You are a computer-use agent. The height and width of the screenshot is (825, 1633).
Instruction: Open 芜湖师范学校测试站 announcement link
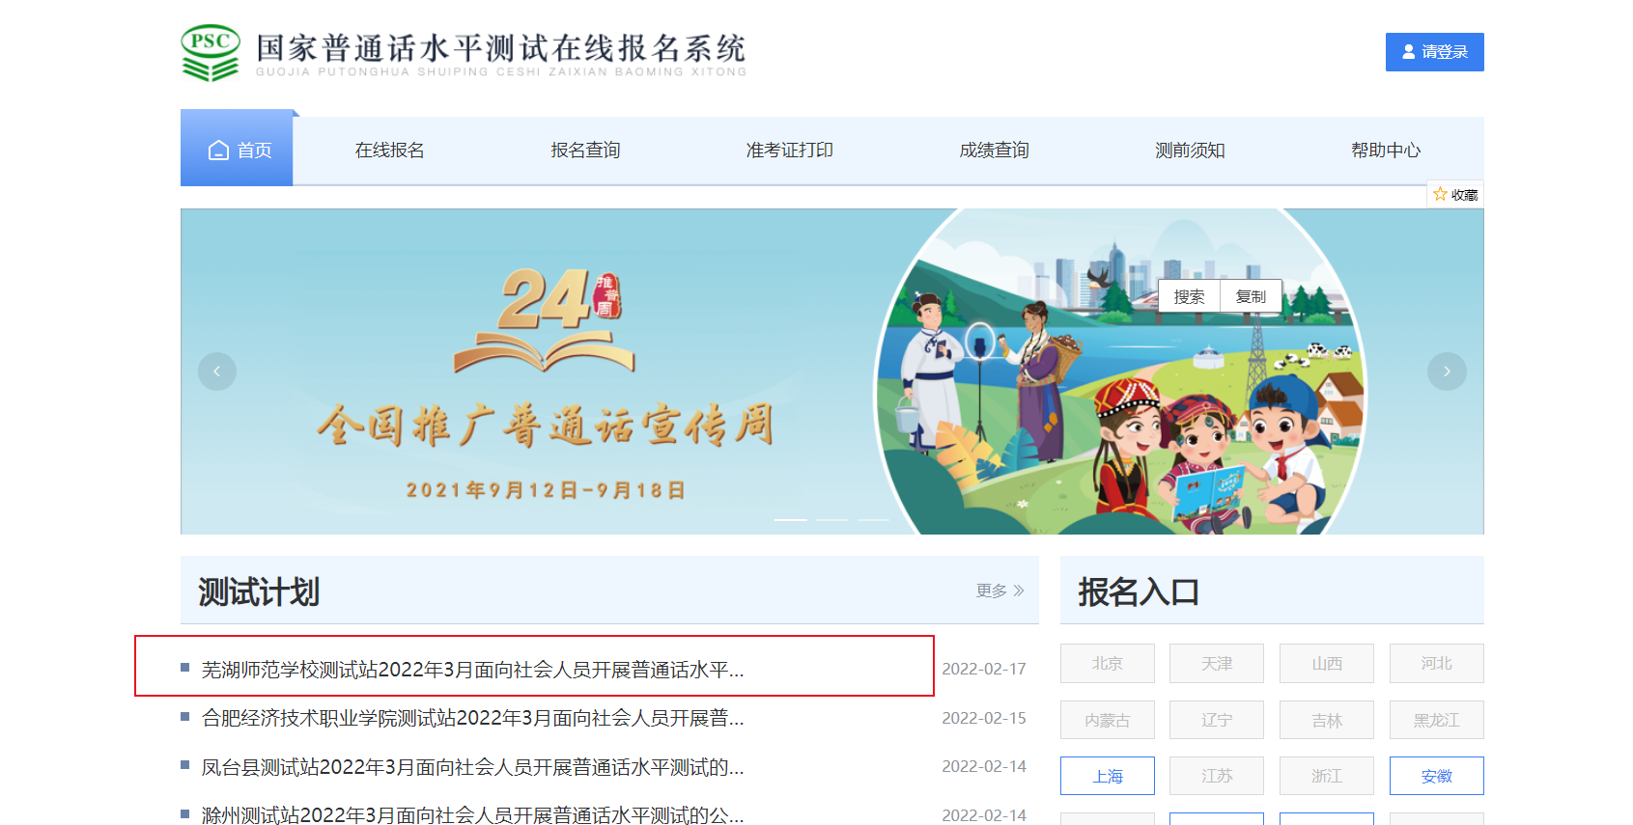coord(472,670)
